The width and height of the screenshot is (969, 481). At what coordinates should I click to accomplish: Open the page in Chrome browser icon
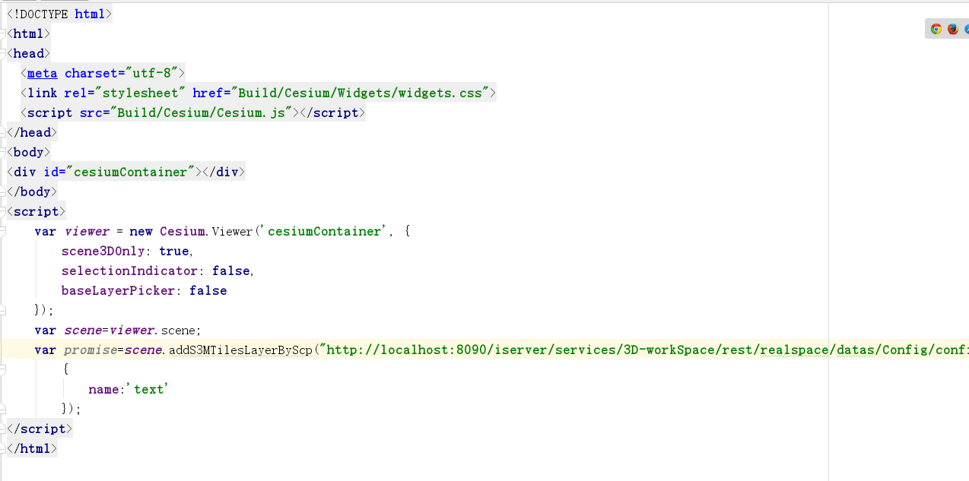(x=936, y=29)
